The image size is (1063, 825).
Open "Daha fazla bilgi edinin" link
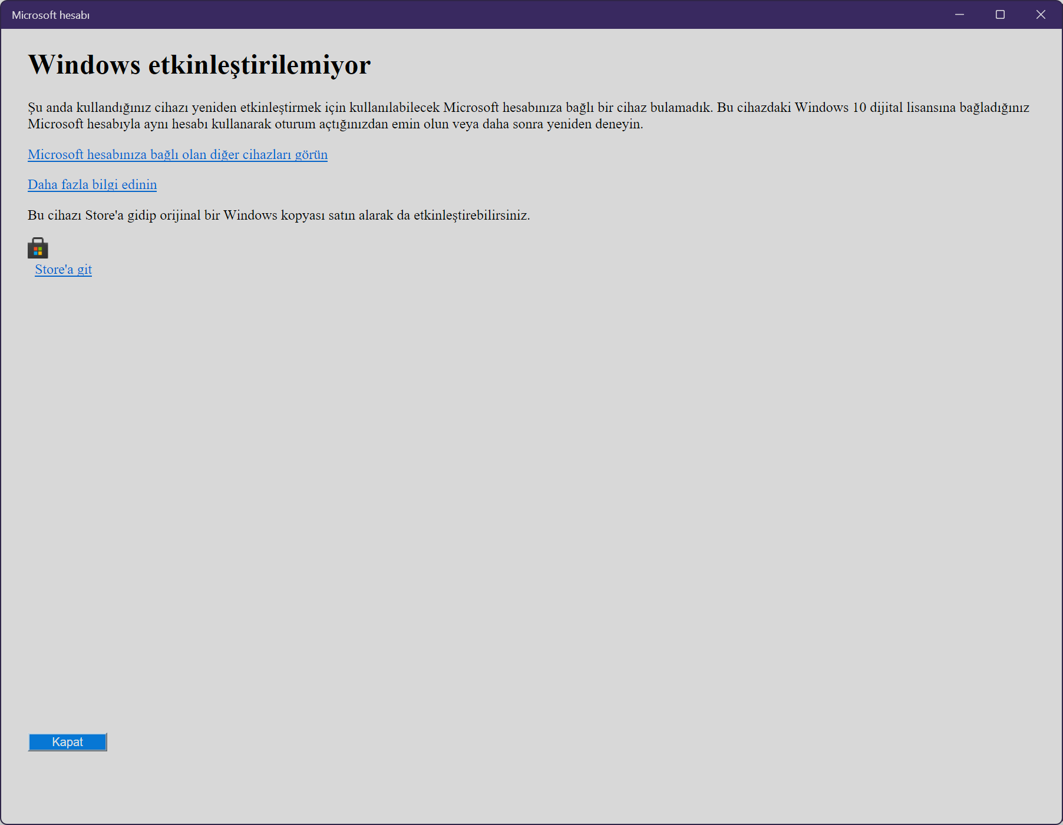pyautogui.click(x=92, y=184)
